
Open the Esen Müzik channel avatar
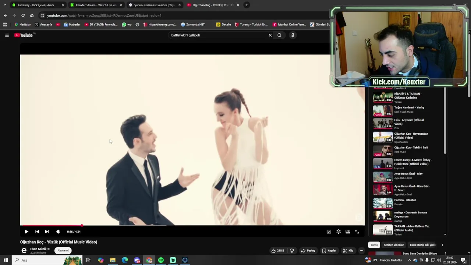[24, 251]
